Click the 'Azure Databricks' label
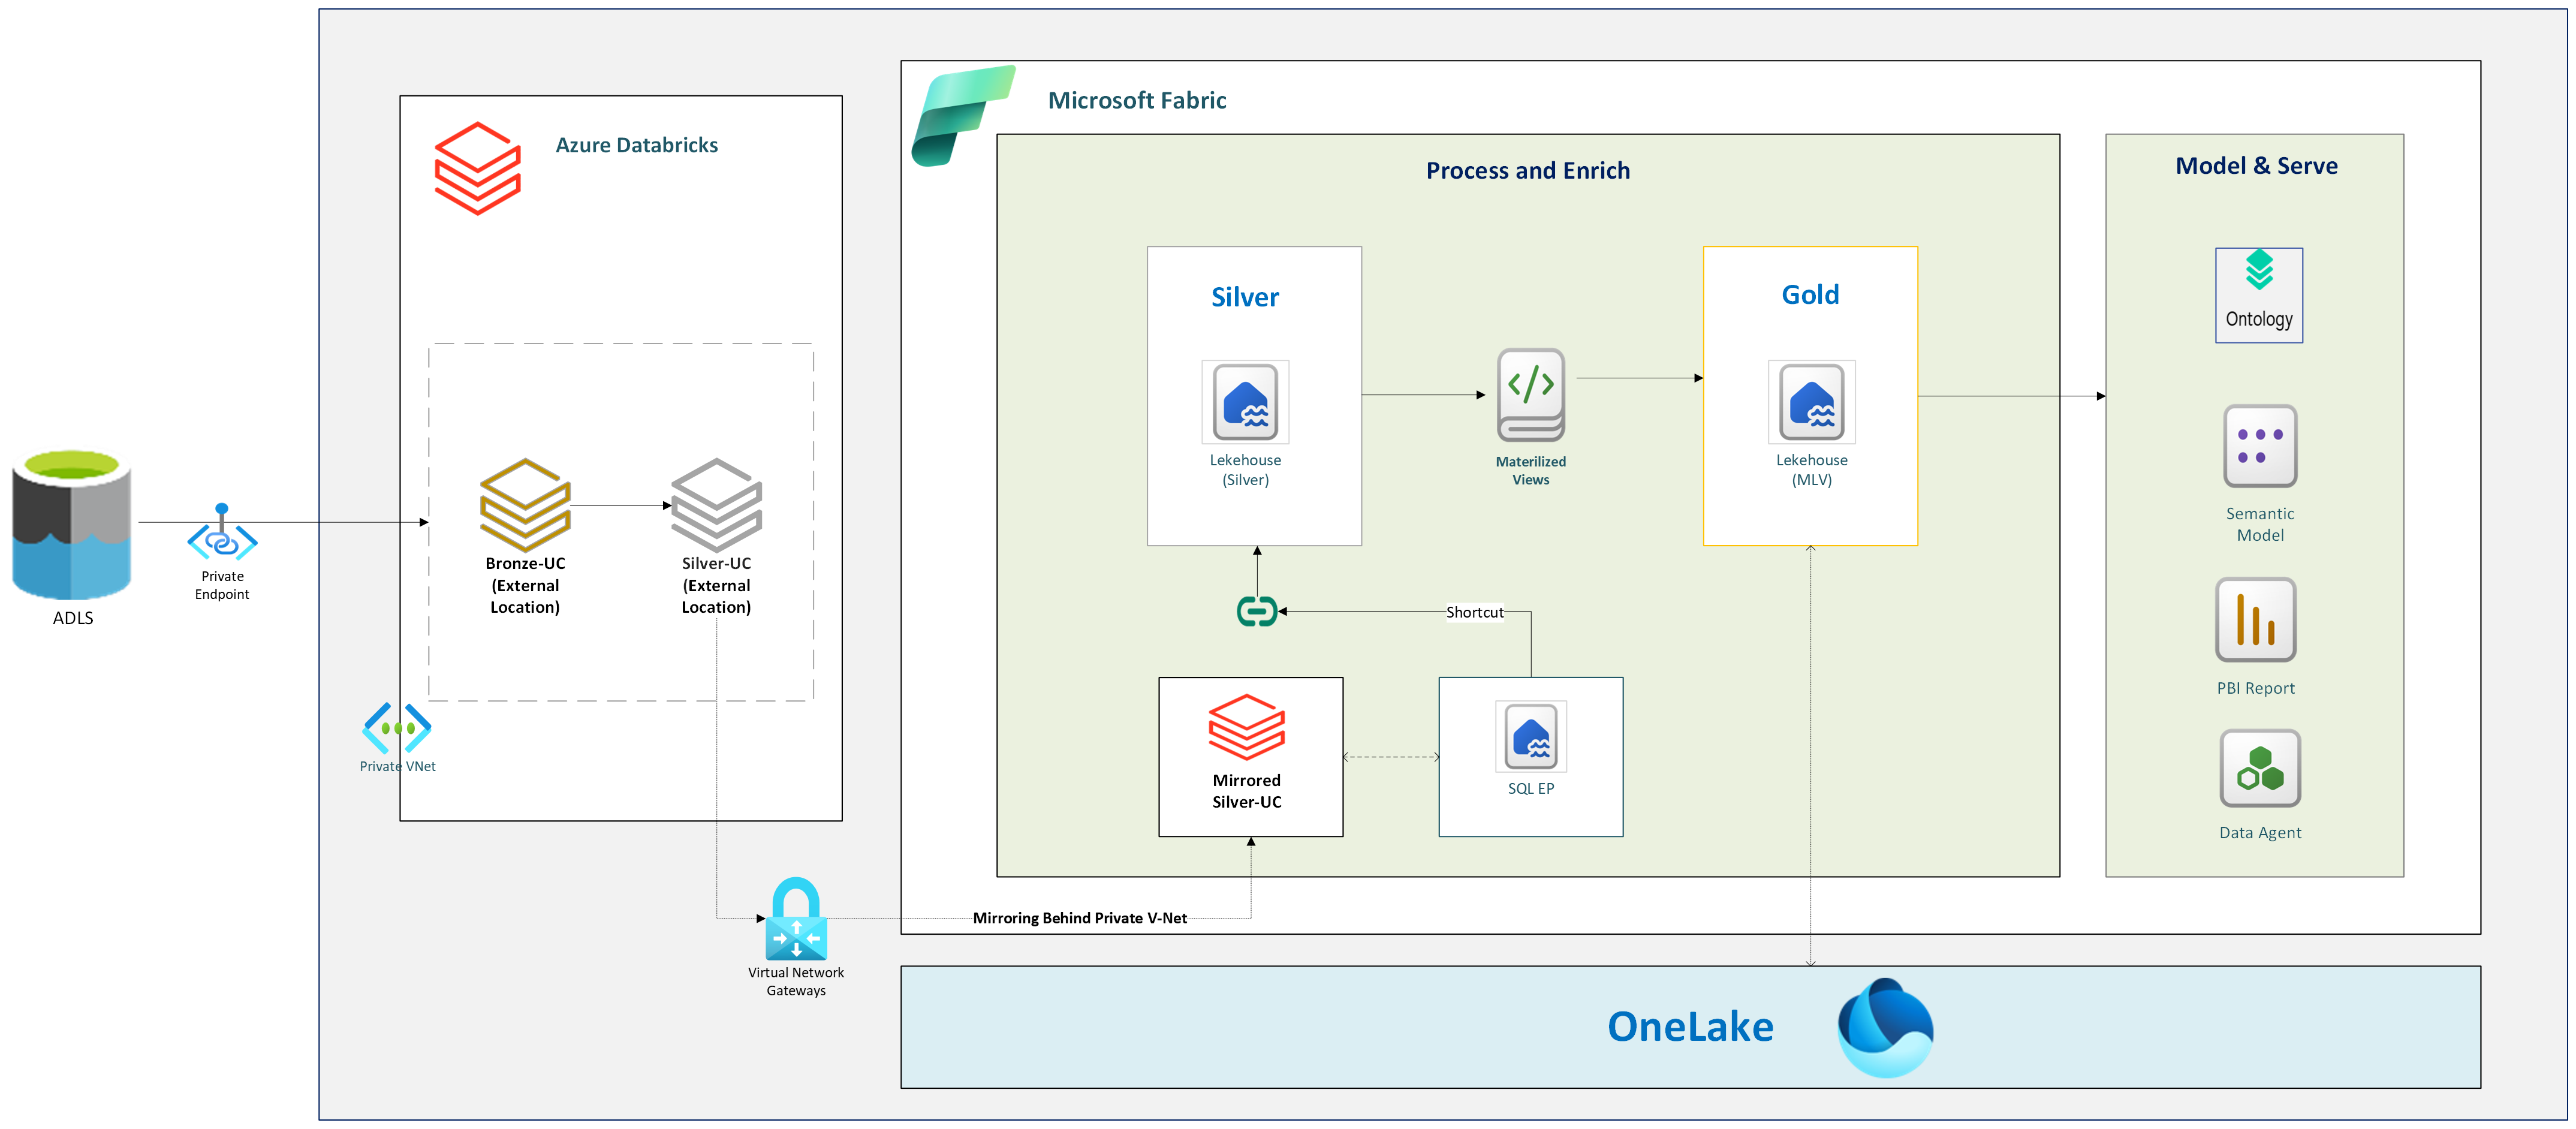This screenshot has width=2576, height=1129. point(637,145)
